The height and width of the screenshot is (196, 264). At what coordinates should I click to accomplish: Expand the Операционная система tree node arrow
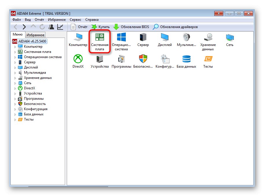pos(15,57)
